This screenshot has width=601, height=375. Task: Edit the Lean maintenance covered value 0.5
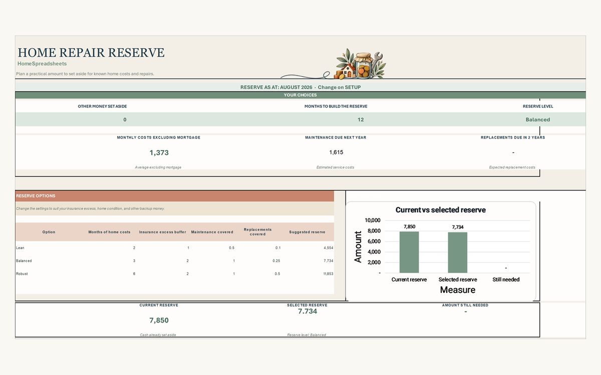pos(231,248)
